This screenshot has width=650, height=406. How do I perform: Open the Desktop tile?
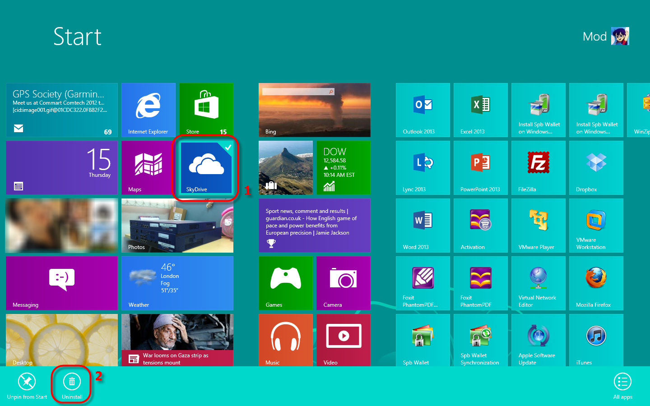[x=62, y=340]
